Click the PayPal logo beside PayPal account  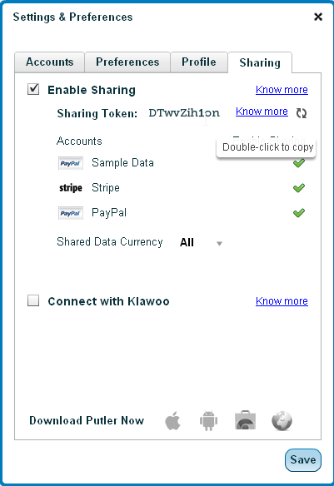71,213
